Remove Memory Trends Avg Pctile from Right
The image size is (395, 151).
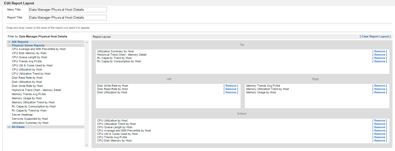(380, 86)
